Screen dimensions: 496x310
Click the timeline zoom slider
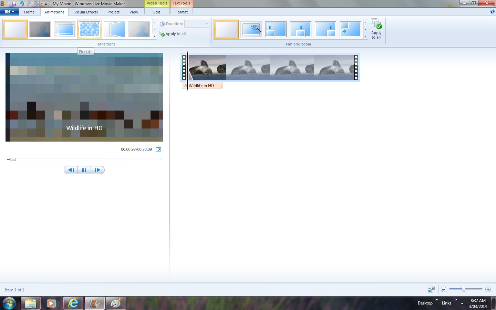click(463, 289)
